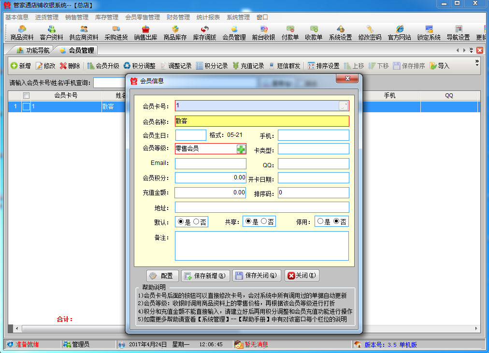Image resolution: width=489 pixels, height=353 pixels.
Task: Click 保存新增 button
Action: click(x=205, y=276)
